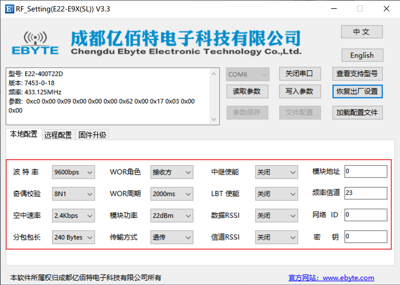Viewport: 400px width, 285px height.
Task: Click 写入参数 to write parameters
Action: coord(300,91)
